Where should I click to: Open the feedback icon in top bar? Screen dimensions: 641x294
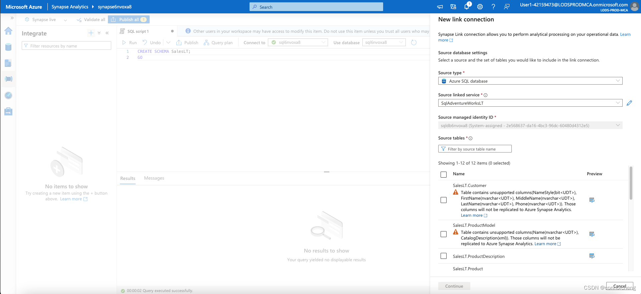point(507,7)
